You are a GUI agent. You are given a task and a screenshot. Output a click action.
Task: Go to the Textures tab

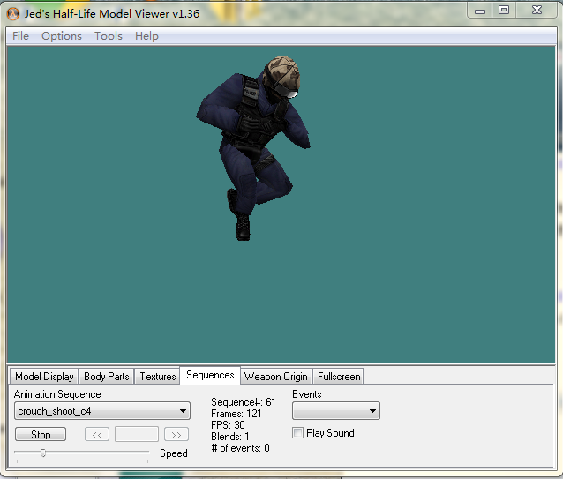(158, 377)
